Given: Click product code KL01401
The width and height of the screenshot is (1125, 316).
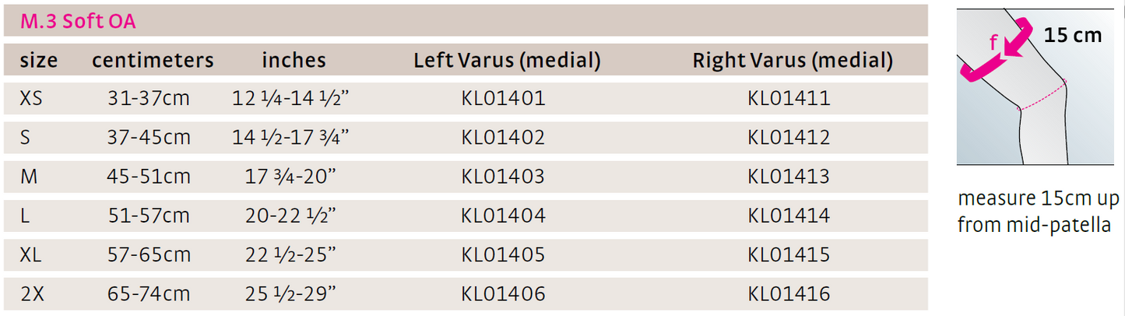Looking at the screenshot, I should click(503, 99).
